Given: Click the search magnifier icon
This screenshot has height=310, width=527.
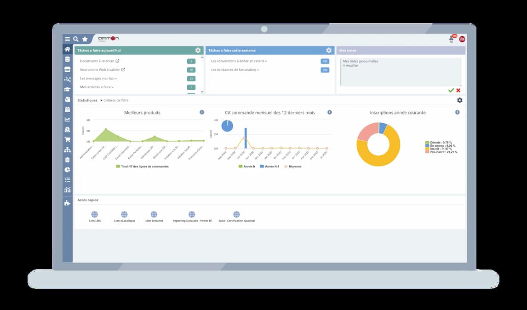Looking at the screenshot, I should click(x=76, y=39).
